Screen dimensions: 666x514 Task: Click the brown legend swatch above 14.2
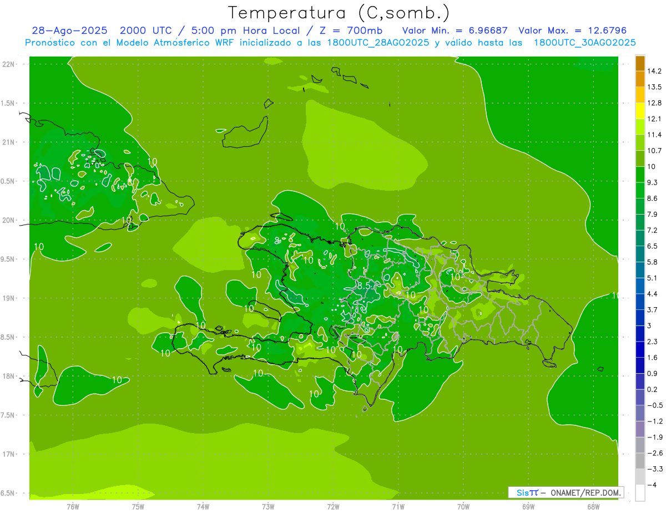(x=640, y=63)
